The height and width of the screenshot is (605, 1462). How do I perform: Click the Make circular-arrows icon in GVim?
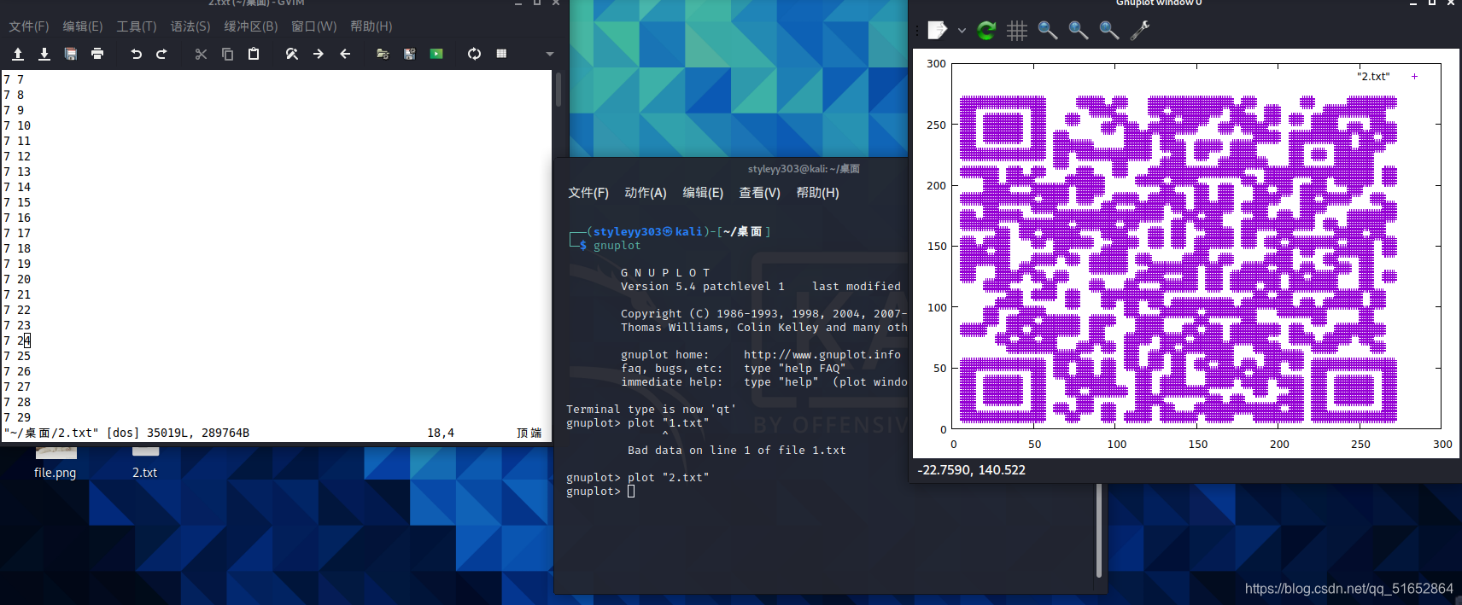[474, 54]
